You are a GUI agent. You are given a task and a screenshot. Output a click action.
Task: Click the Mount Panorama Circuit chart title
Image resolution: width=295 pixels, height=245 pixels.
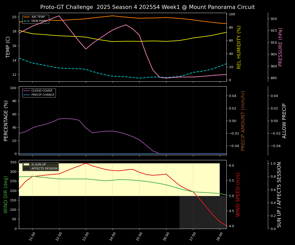(147, 7)
